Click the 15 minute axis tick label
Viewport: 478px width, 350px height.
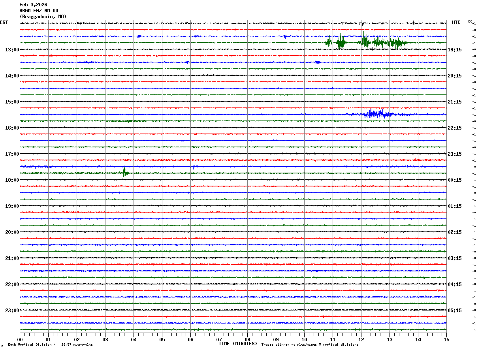click(446, 339)
